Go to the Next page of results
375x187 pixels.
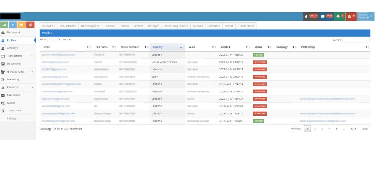click(364, 129)
